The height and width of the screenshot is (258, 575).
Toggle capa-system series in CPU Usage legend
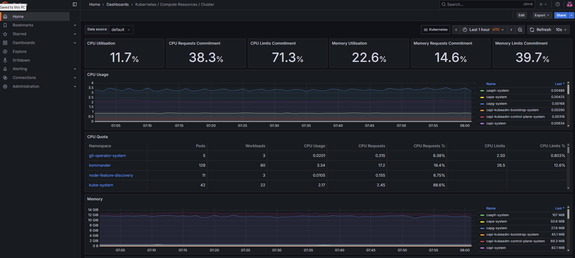[x=496, y=97]
